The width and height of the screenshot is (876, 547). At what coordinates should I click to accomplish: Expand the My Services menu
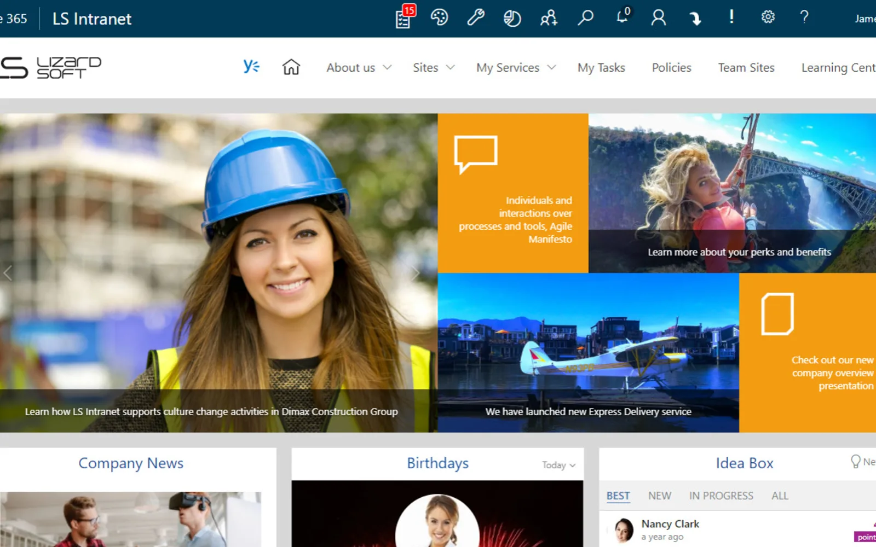tap(516, 67)
